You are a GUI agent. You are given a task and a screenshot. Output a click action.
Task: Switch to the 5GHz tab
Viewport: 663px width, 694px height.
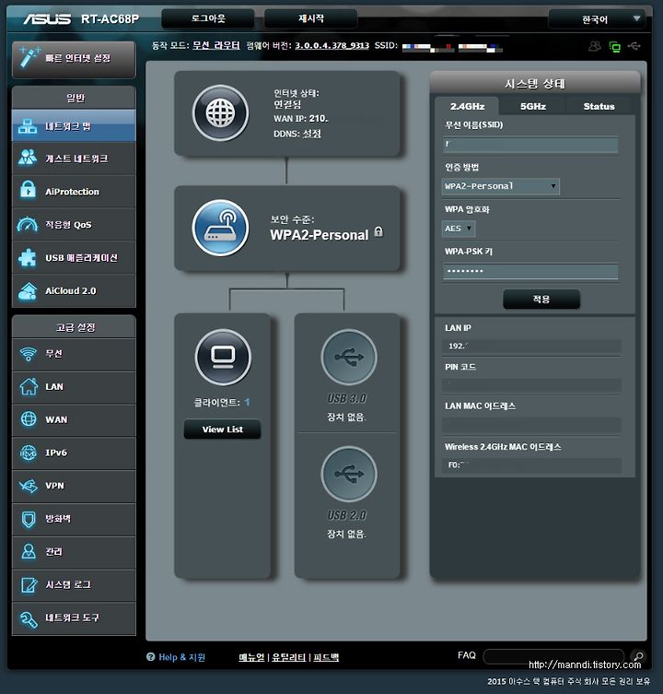pyautogui.click(x=532, y=106)
